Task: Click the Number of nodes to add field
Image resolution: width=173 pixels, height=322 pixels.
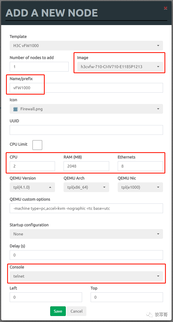Action: (39, 67)
